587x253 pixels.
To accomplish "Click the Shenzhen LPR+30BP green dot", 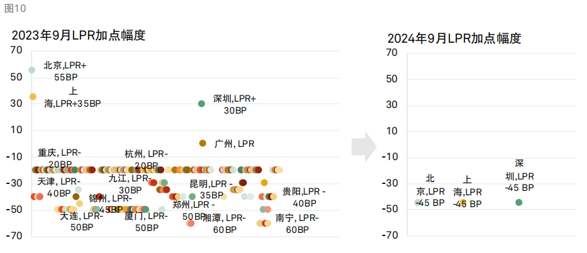I will coord(201,104).
